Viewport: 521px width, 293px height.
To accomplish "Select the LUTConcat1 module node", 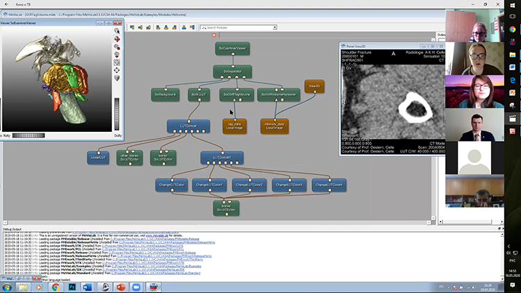I will point(222,158).
